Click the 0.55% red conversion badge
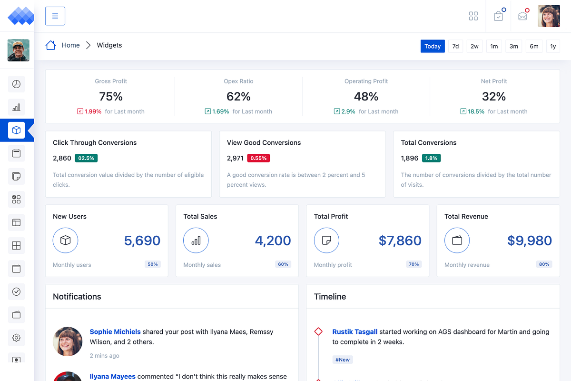Image resolution: width=571 pixels, height=381 pixels. 258,158
